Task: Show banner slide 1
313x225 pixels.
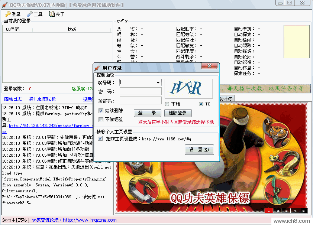Action: pyautogui.click(x=269, y=211)
